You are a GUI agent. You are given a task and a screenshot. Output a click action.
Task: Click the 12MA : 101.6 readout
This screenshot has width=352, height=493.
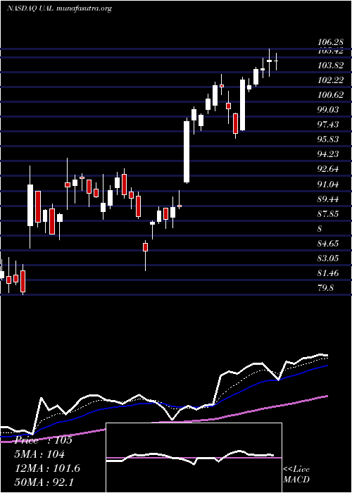pyautogui.click(x=47, y=468)
